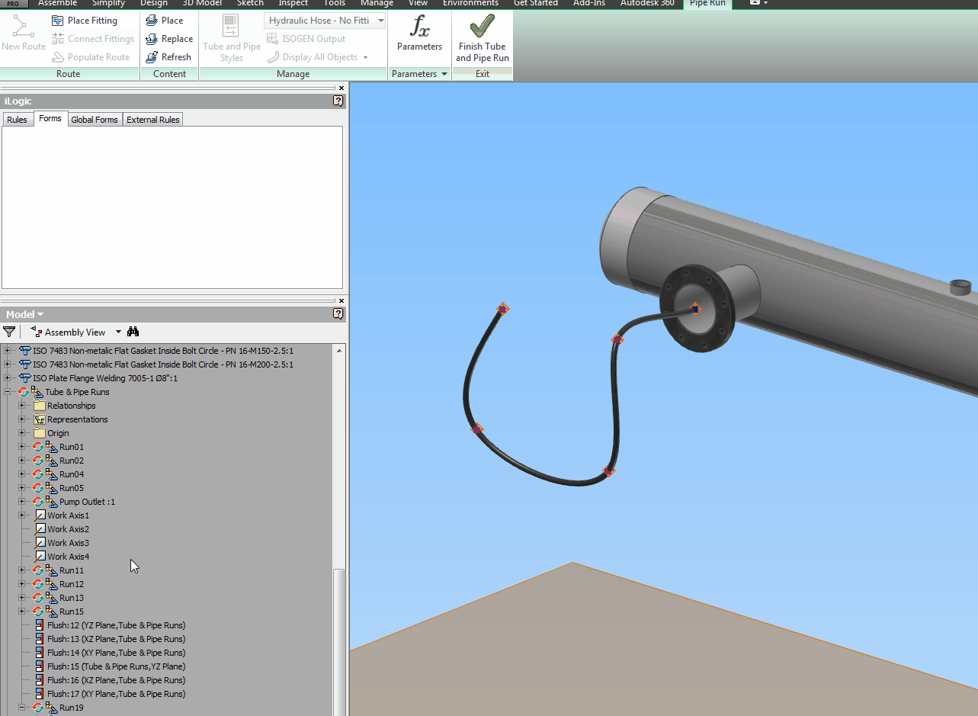
Task: Select the Pump Outlet run
Action: pos(89,501)
